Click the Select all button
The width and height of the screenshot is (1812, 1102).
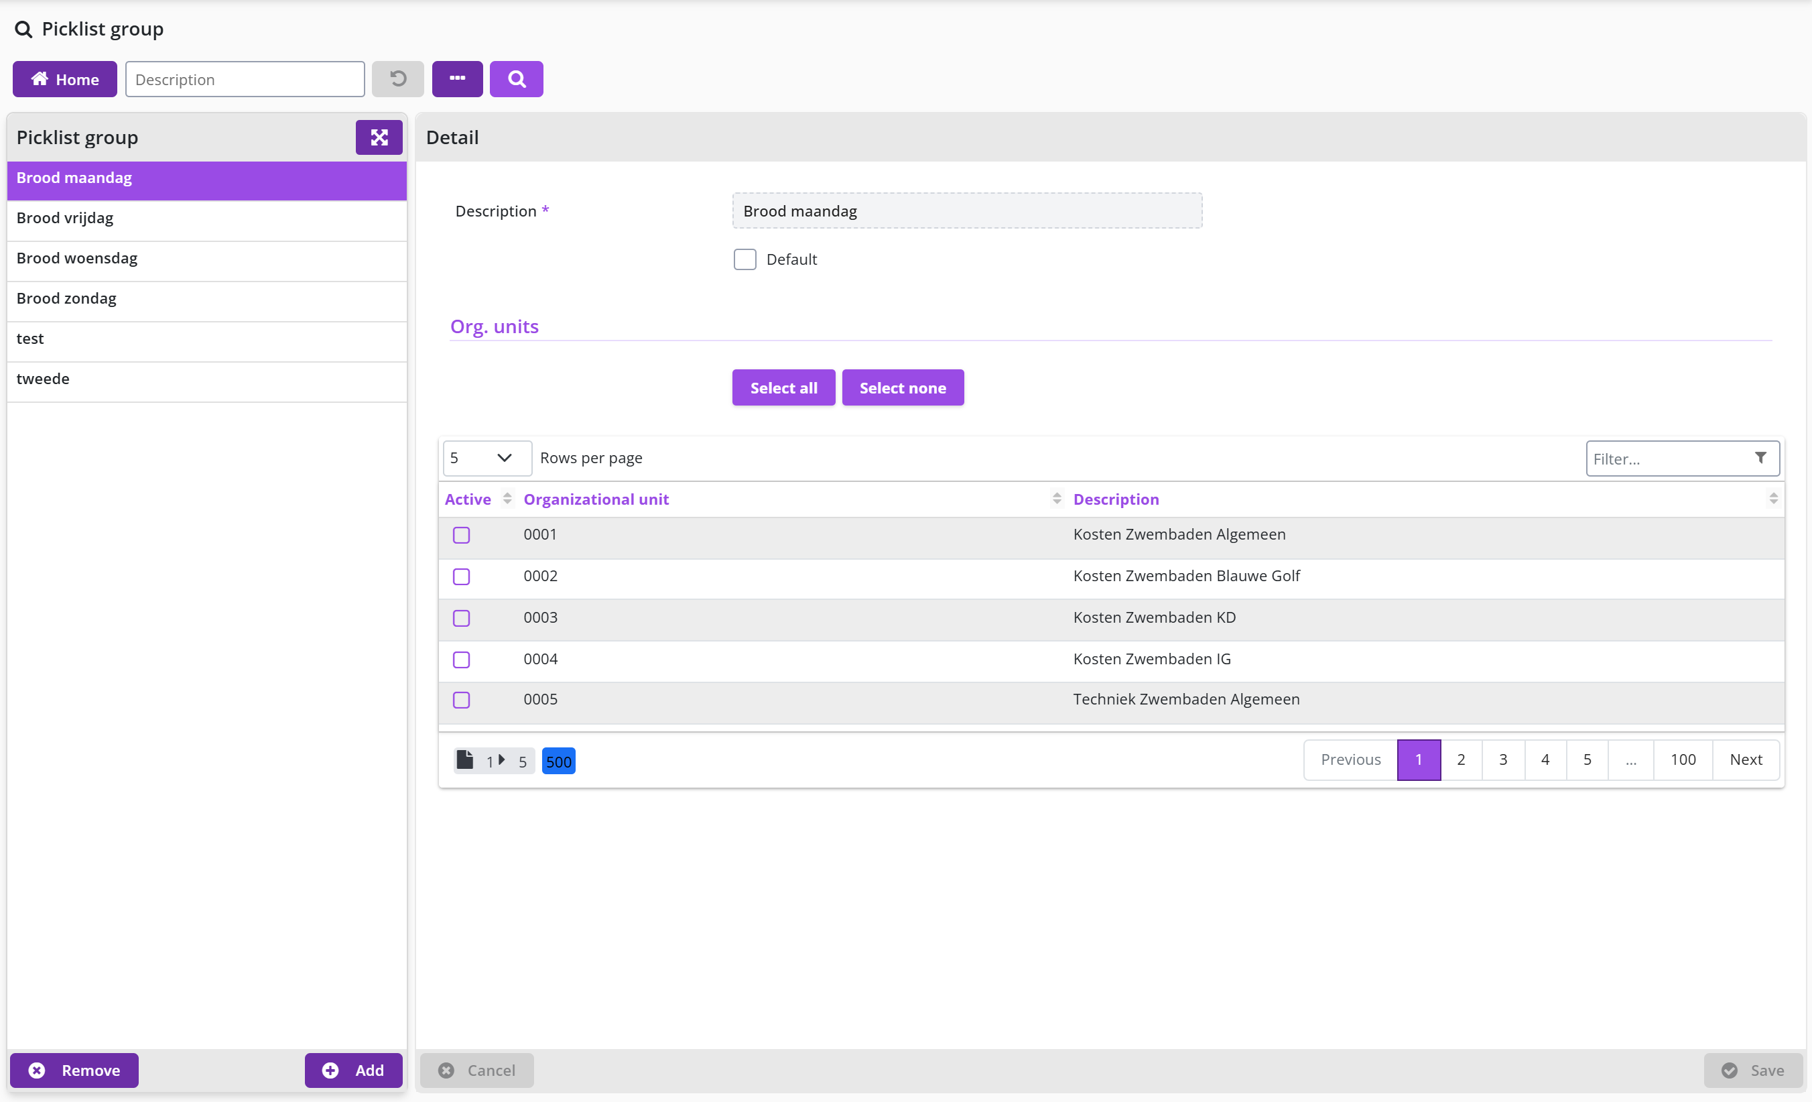point(783,387)
